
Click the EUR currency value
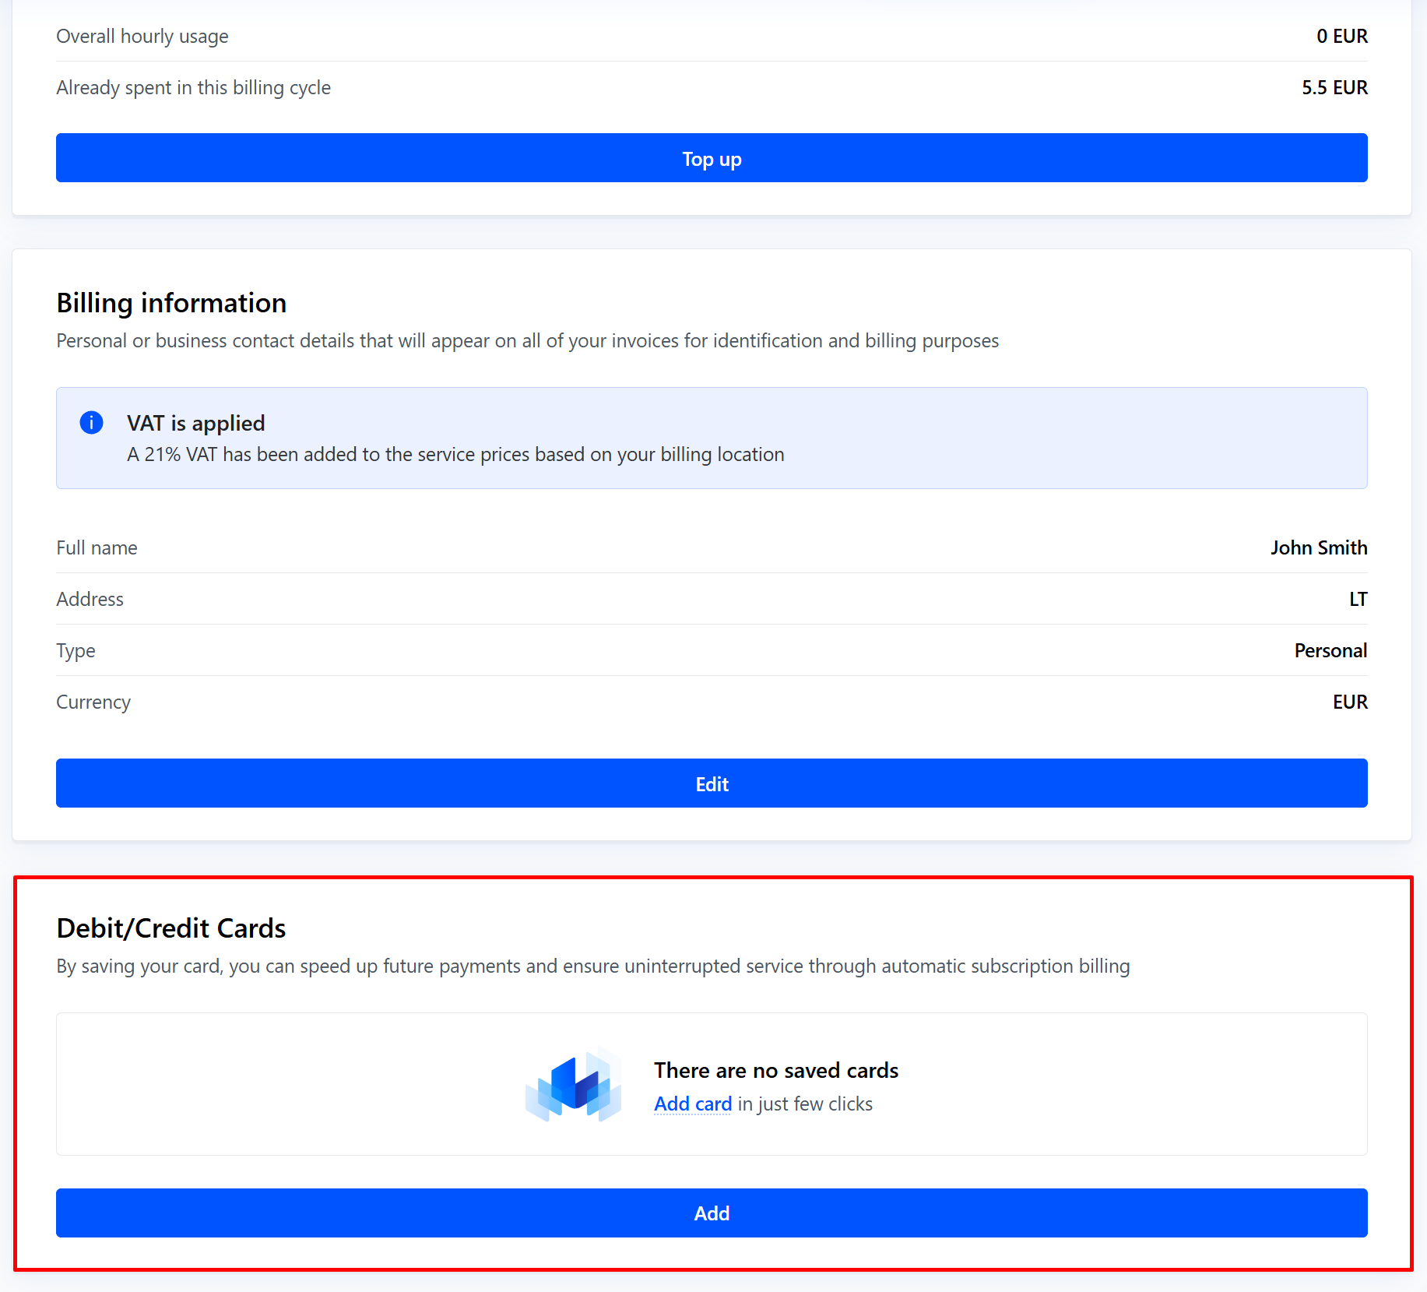[1349, 702]
